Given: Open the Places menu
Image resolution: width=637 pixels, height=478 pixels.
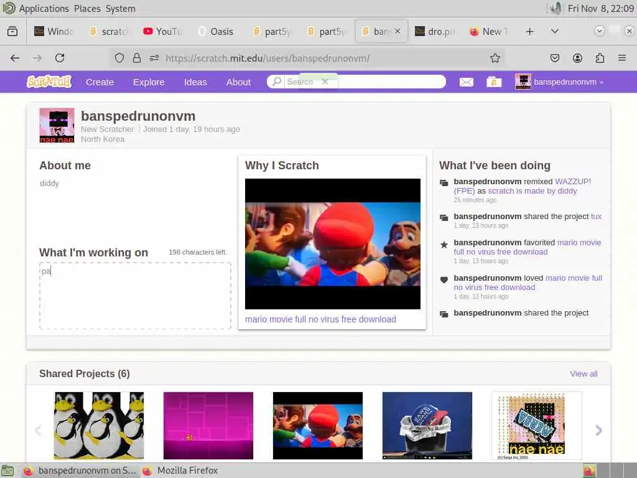Looking at the screenshot, I should (87, 9).
